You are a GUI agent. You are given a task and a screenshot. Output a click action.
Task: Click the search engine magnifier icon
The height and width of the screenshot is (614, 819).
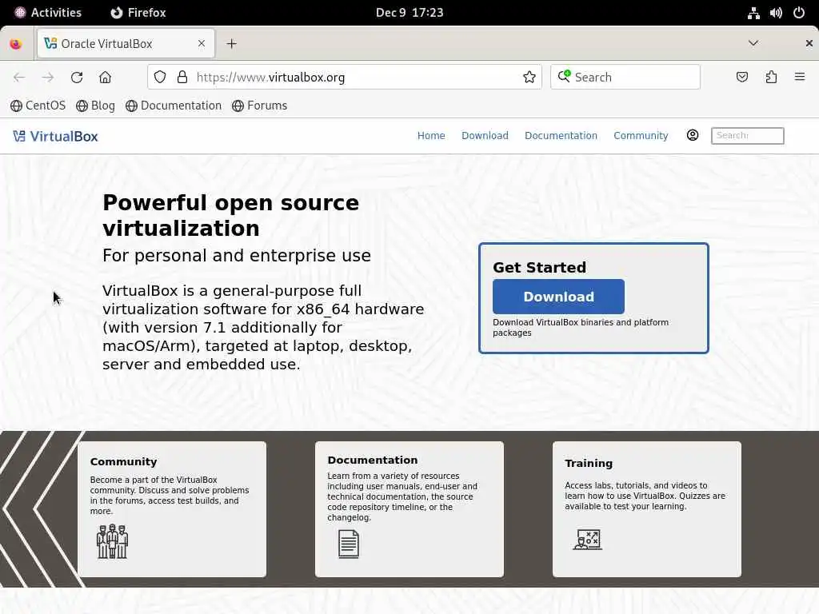[x=564, y=77]
